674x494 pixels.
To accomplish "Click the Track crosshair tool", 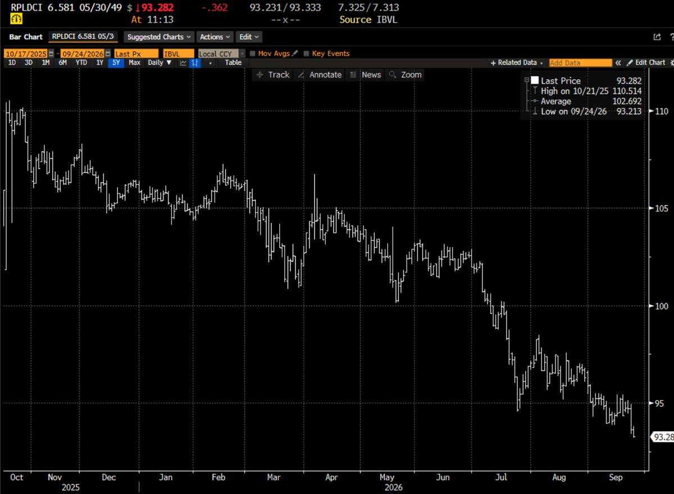I will click(x=272, y=75).
